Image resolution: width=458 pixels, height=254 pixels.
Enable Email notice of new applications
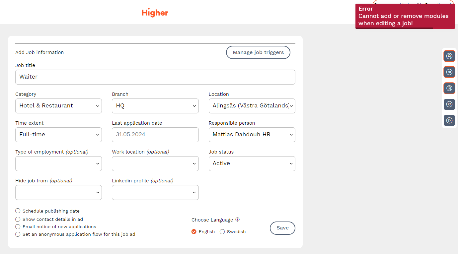click(x=18, y=227)
